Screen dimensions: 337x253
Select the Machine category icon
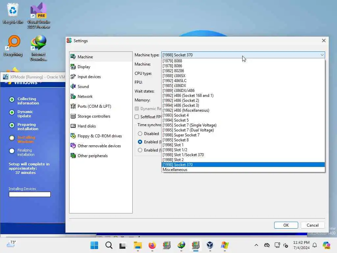click(x=73, y=57)
